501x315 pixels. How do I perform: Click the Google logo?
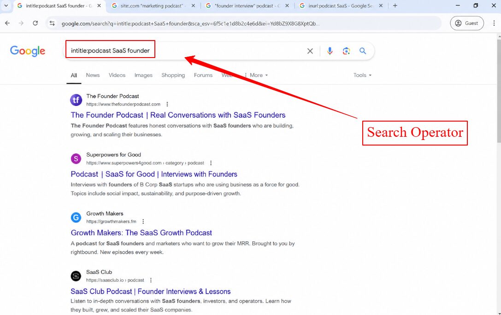click(x=28, y=51)
